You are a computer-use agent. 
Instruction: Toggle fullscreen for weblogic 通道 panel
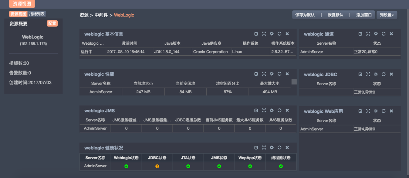(368, 34)
